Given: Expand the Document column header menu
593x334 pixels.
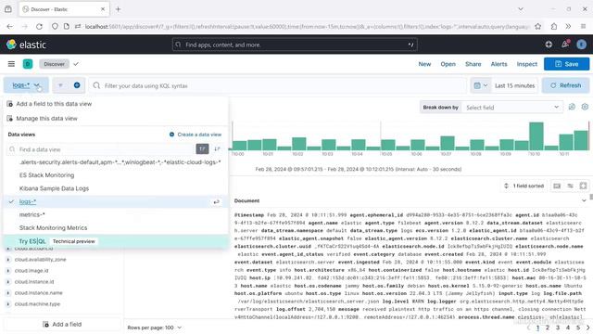Looking at the screenshot, I should click(x=584, y=200).
